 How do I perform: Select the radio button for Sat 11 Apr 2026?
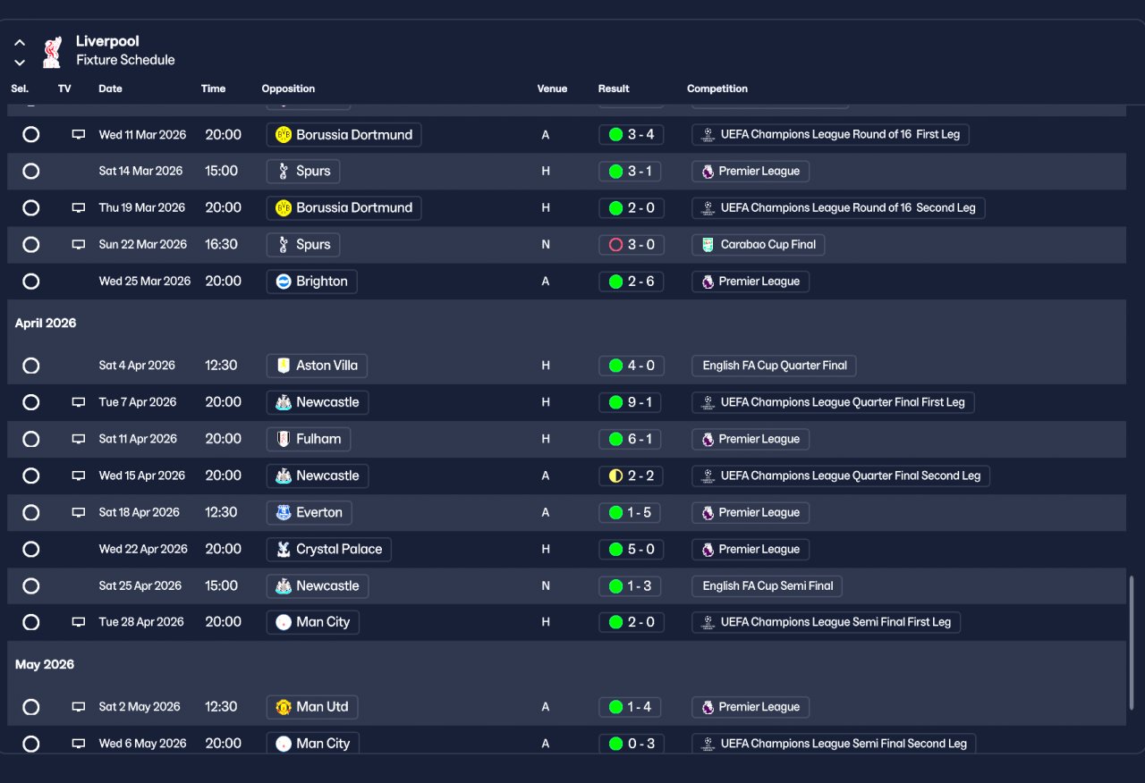tap(31, 439)
